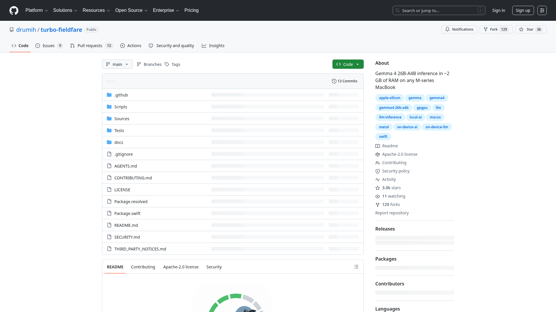The image size is (556, 312).
Task: Click the docs folder icon
Action: [x=109, y=142]
